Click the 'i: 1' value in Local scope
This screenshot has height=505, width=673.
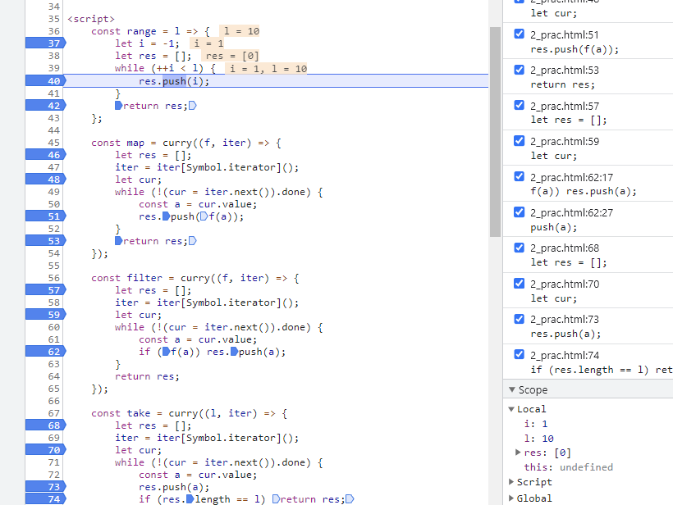coord(536,424)
